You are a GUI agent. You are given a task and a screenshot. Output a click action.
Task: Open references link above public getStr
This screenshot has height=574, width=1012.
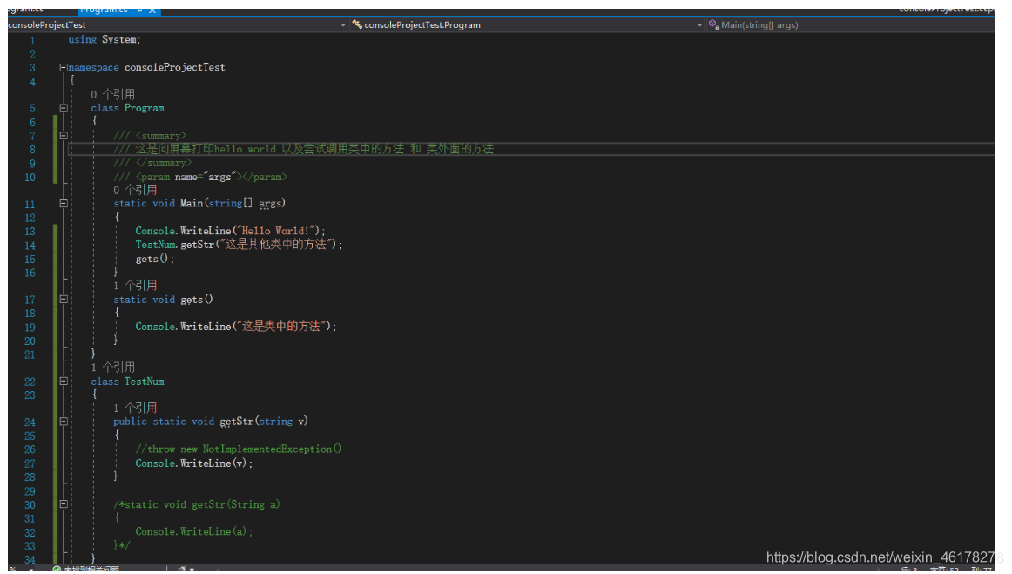pos(135,408)
